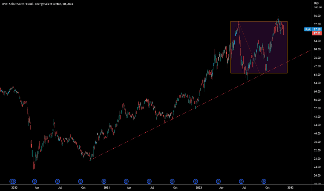Click the 56.00 price axis label
324x191 pixels.
point(317,100)
